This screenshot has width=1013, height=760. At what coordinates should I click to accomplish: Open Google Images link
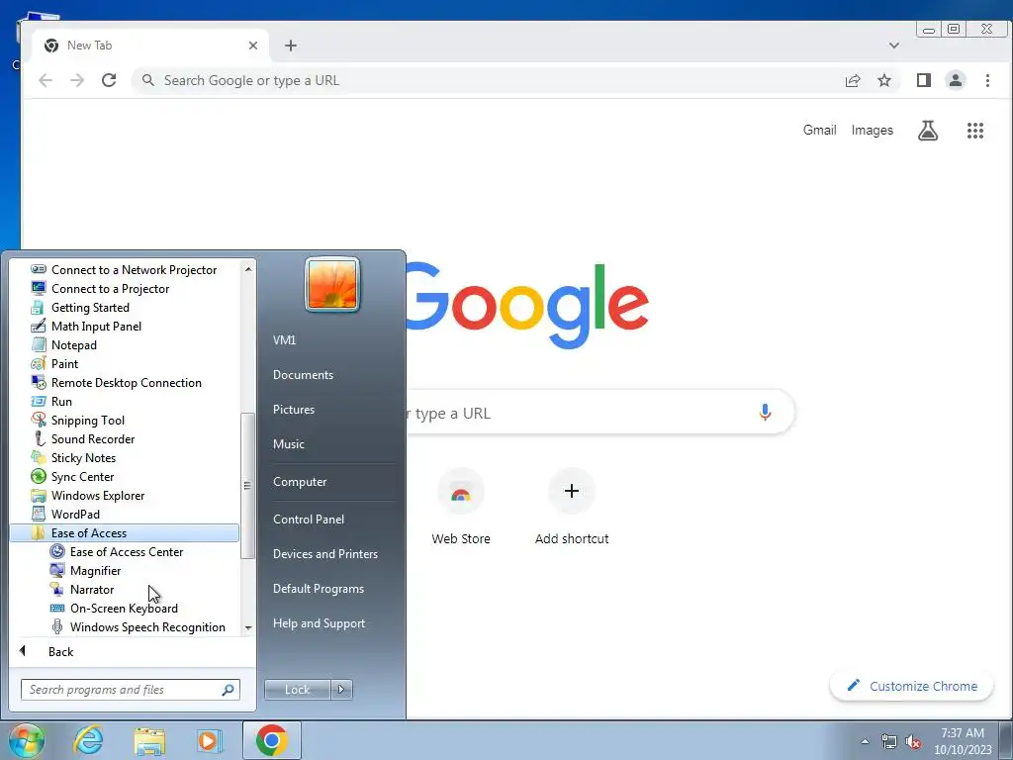point(873,130)
